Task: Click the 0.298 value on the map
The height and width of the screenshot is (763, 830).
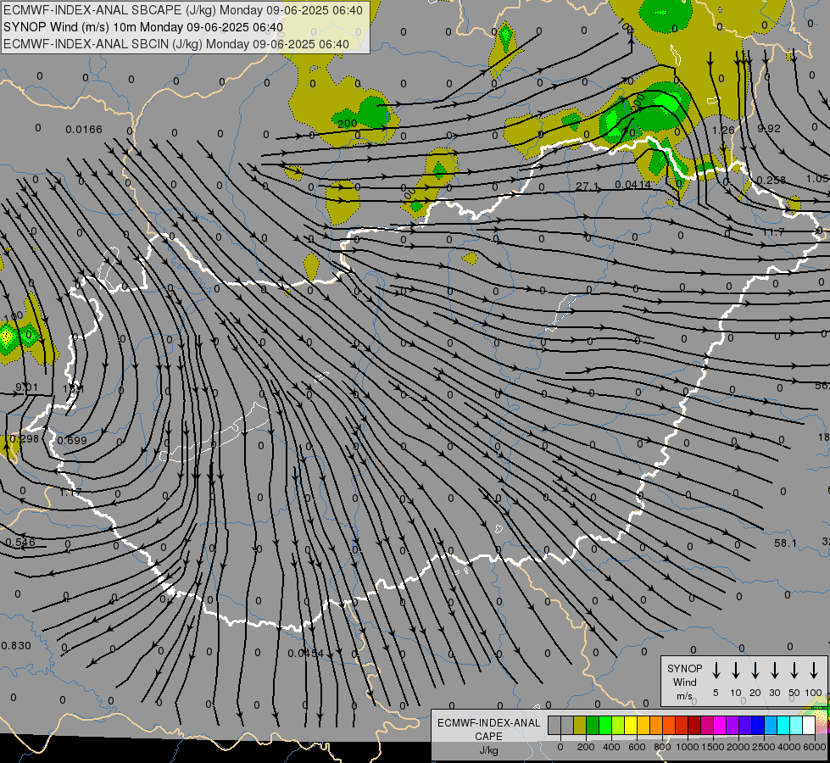Action: [x=25, y=439]
